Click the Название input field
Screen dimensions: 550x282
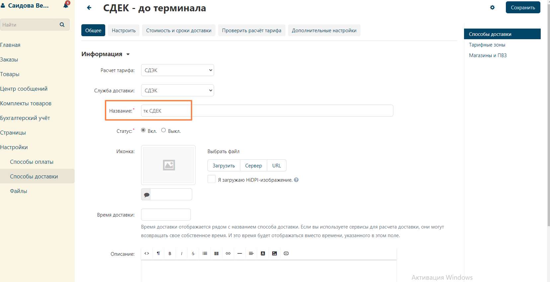[267, 111]
